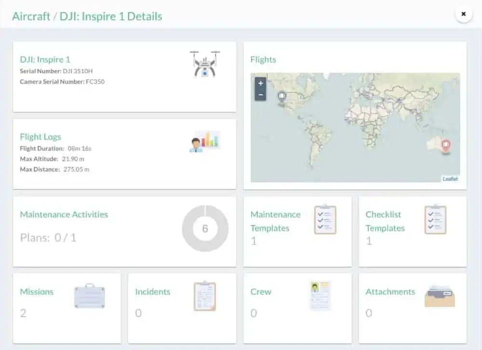The width and height of the screenshot is (482, 350).
Task: Close the aircraft details dialog
Action: [x=464, y=14]
